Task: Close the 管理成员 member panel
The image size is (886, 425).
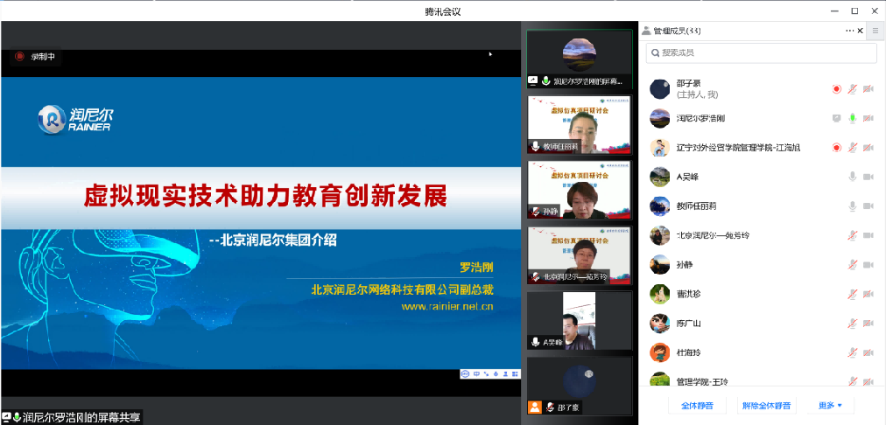Action: pyautogui.click(x=861, y=31)
